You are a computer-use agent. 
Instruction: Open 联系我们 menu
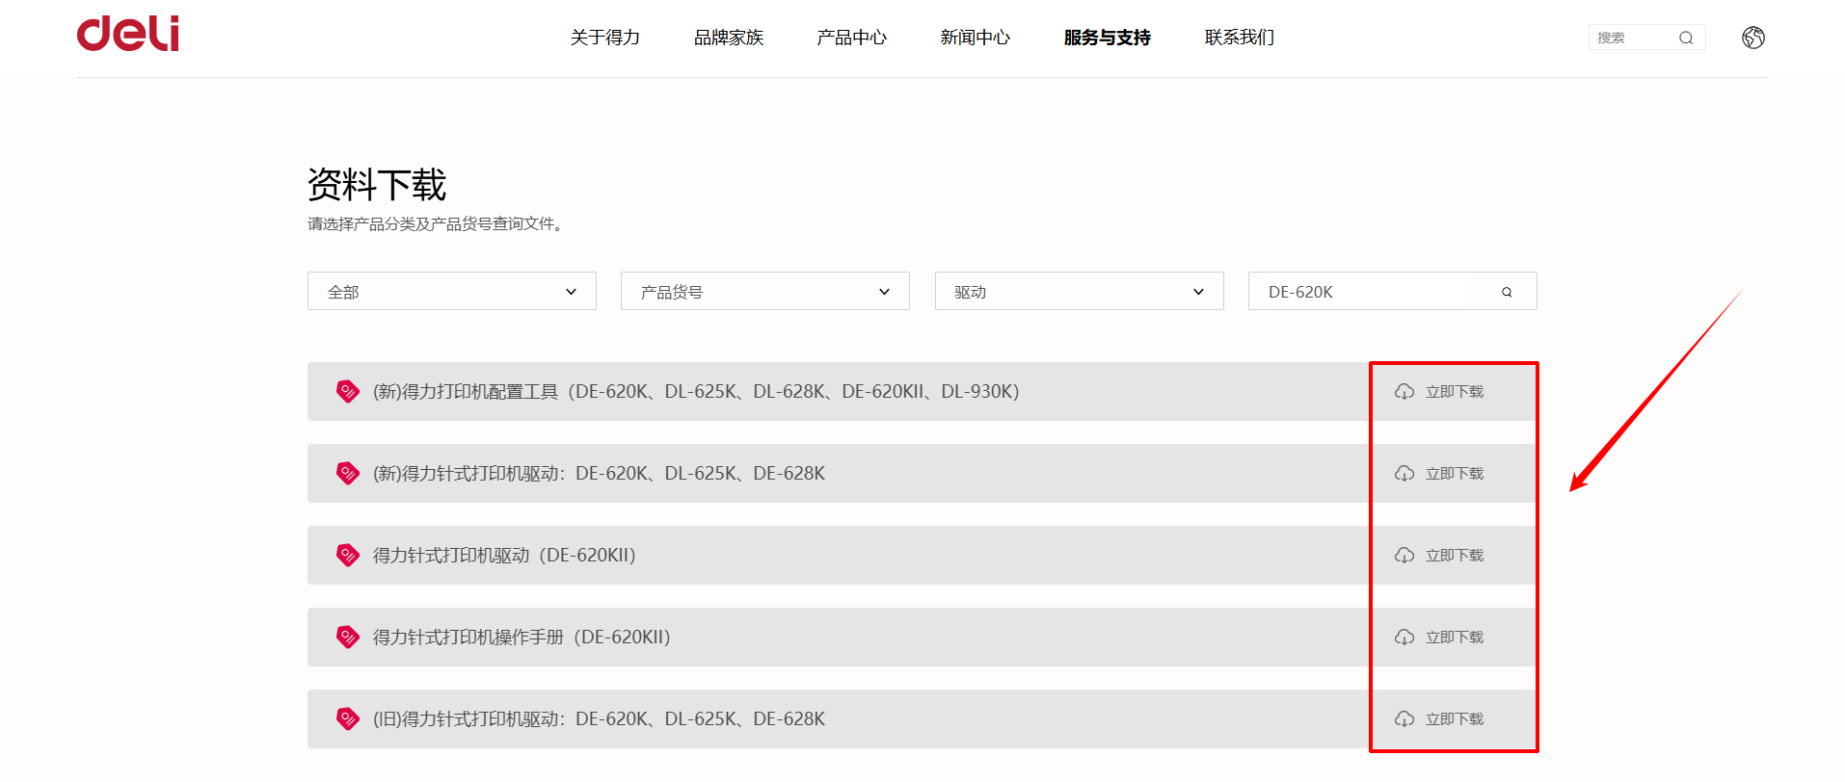coord(1240,38)
